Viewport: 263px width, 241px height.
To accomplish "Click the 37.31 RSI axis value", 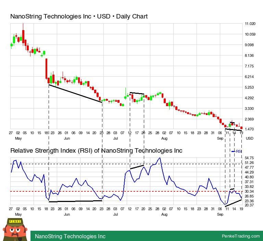I will point(249,182).
